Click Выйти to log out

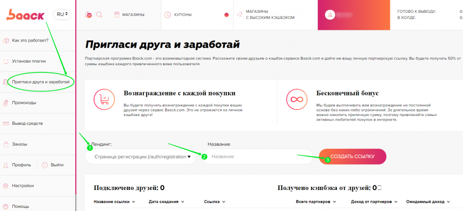coord(57,165)
